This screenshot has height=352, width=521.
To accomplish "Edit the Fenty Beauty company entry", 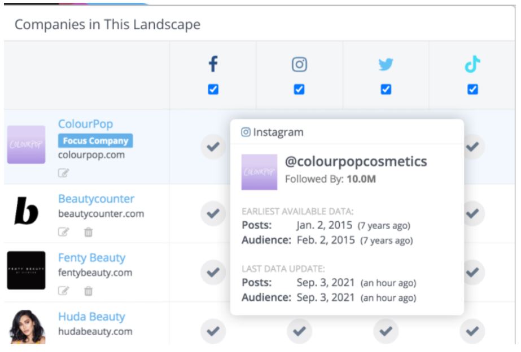I will click(x=64, y=291).
